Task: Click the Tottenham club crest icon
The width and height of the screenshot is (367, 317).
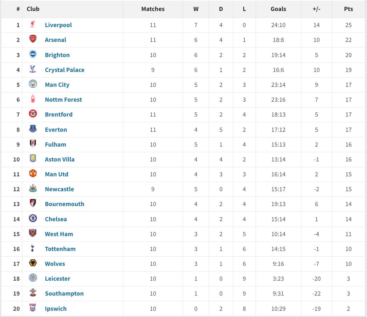Action: (33, 248)
